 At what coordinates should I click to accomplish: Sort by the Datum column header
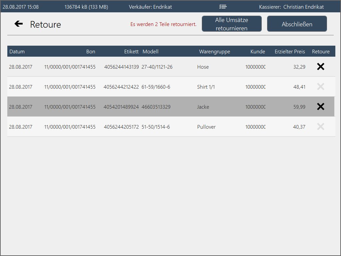[17, 52]
